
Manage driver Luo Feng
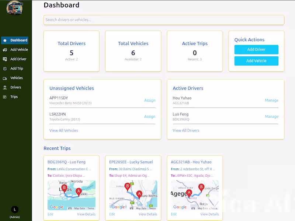(x=271, y=116)
